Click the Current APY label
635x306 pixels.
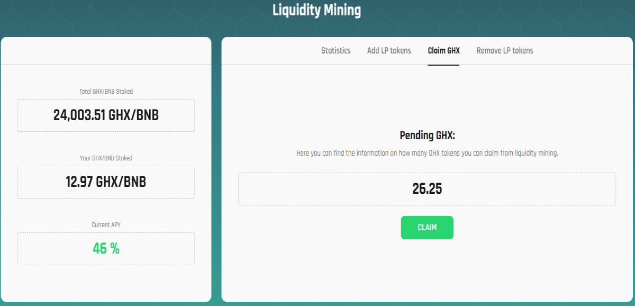coord(106,225)
